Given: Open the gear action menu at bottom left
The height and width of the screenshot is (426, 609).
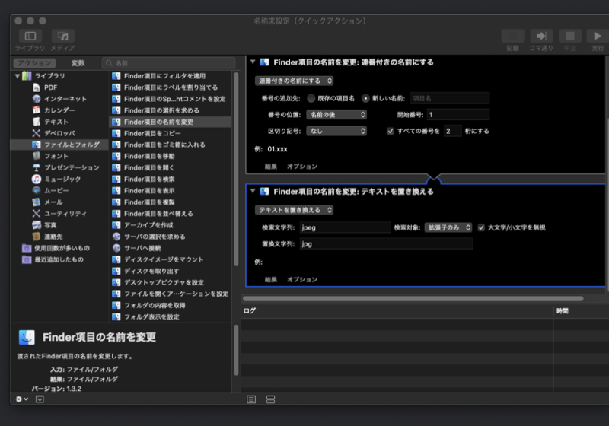Looking at the screenshot, I should coord(21,399).
